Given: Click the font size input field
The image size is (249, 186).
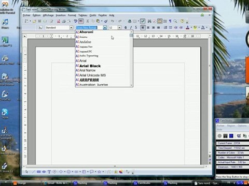Looking at the screenshot, I should [113, 27].
